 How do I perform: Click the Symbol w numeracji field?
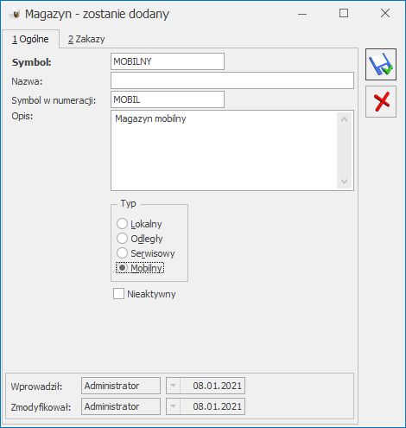tap(168, 99)
